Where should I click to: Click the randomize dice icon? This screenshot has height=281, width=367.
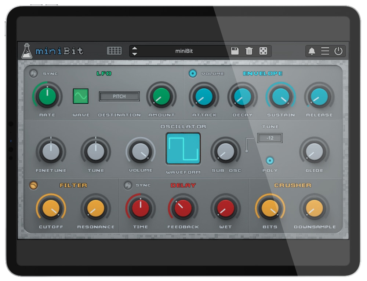click(x=263, y=51)
